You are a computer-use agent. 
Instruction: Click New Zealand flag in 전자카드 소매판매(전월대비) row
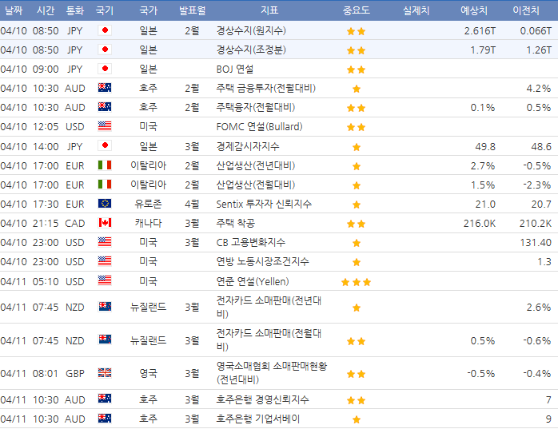click(x=105, y=340)
